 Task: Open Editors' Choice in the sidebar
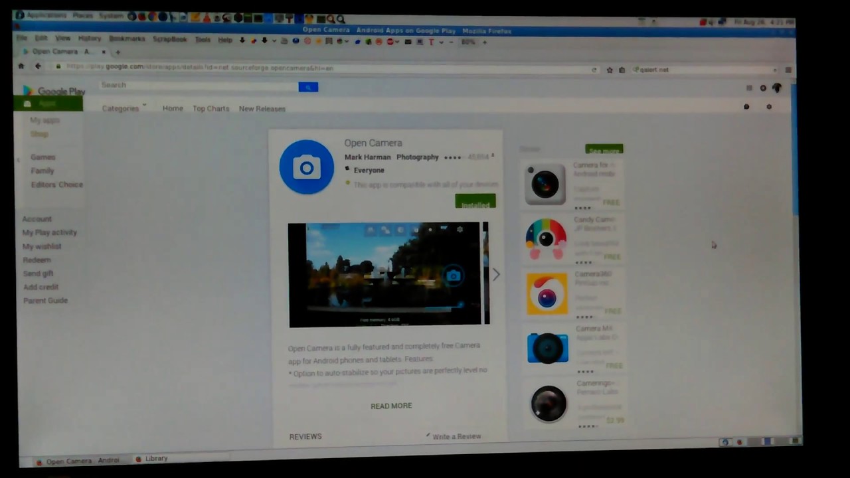(x=57, y=185)
